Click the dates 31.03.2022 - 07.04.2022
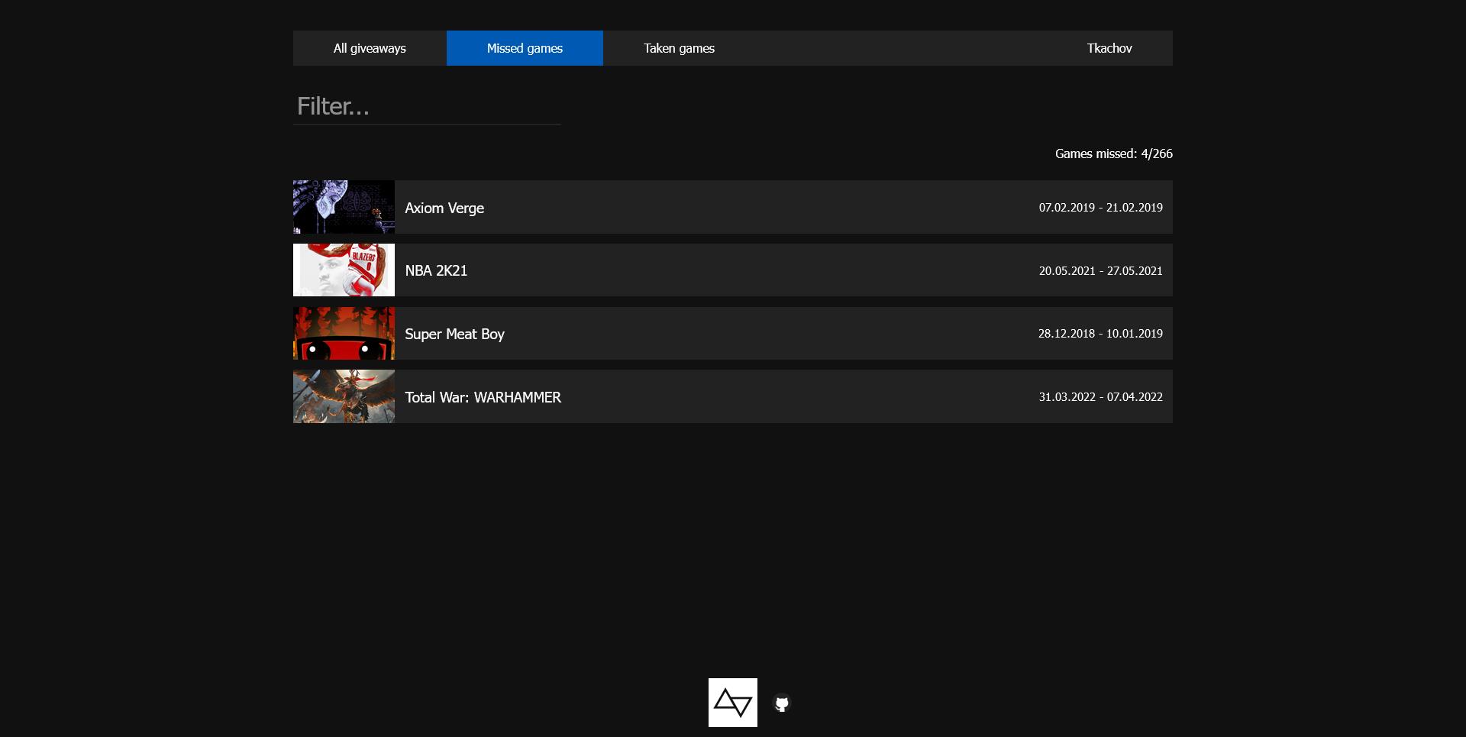The width and height of the screenshot is (1466, 737). click(x=1100, y=397)
